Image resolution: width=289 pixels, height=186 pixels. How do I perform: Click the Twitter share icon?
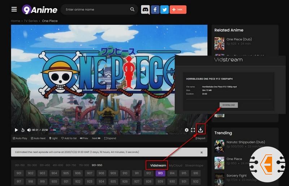pyautogui.click(x=165, y=10)
